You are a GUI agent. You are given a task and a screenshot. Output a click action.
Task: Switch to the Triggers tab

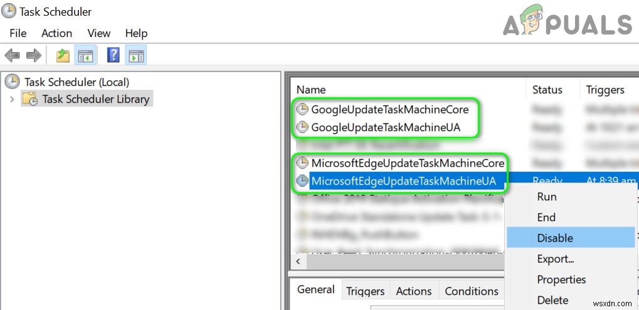pos(366,291)
